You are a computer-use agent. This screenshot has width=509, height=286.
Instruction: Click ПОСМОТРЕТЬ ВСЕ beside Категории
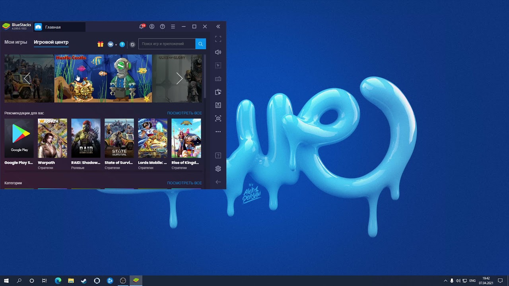(184, 183)
